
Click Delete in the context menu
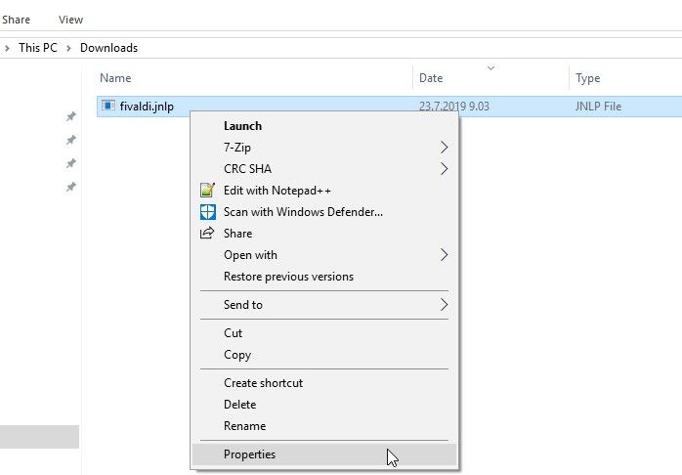[x=239, y=405]
